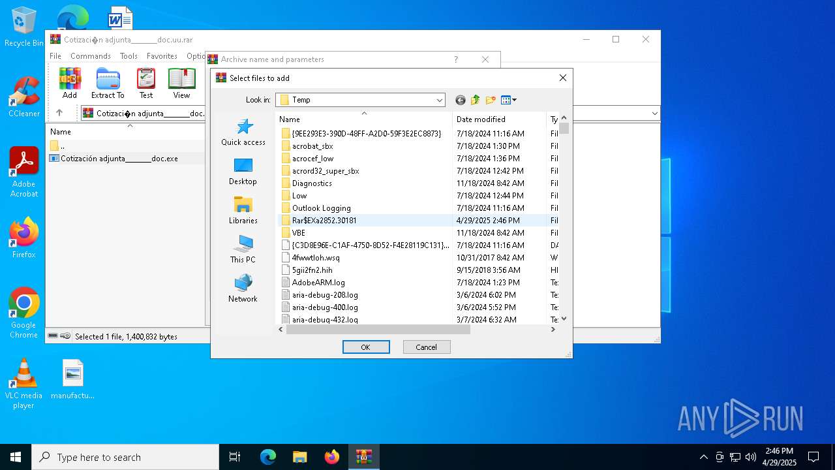This screenshot has height=470, width=835.
Task: Open the VLC media player desktop shortcut
Action: pyautogui.click(x=24, y=384)
